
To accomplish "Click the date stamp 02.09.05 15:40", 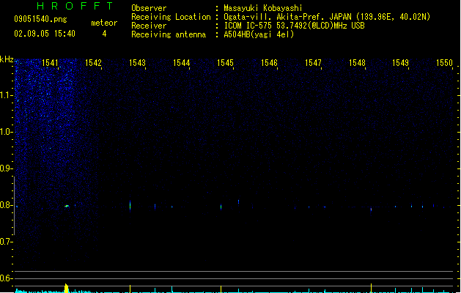I will click(x=45, y=34).
